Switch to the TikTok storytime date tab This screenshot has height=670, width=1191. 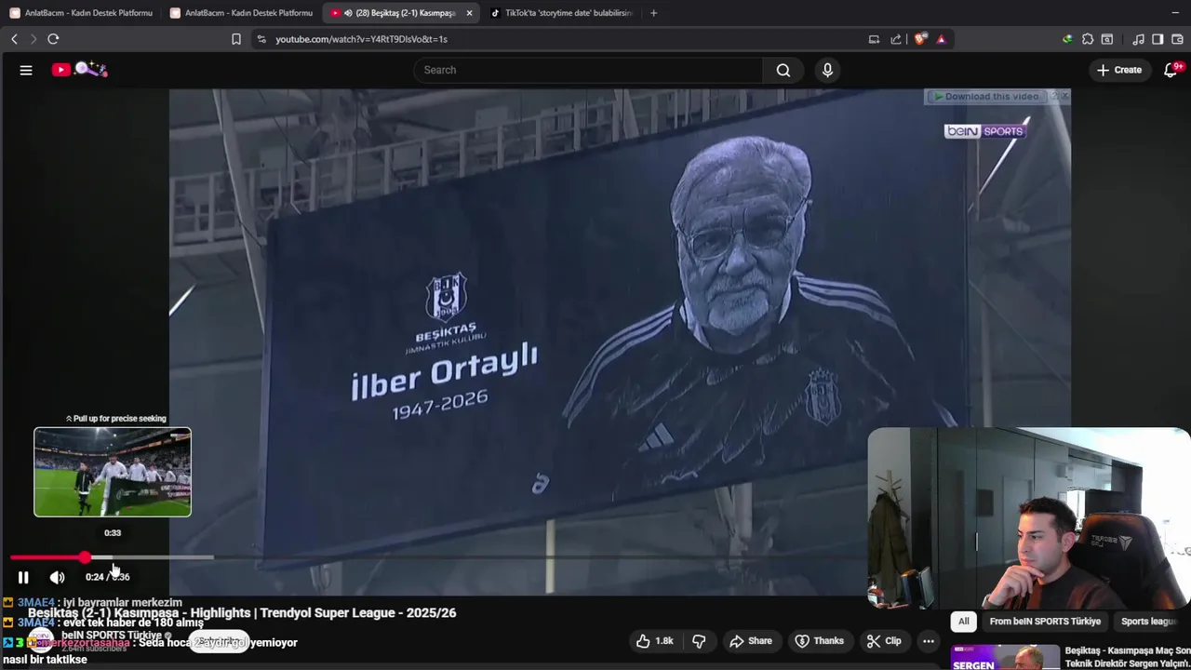click(x=561, y=13)
